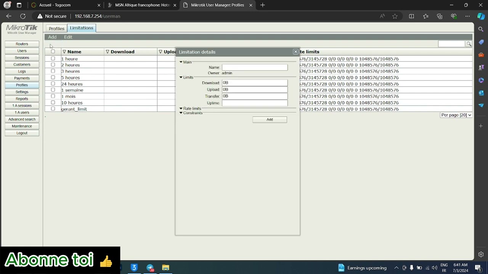Viewport: 488px width, 274px height.
Task: Click the Logout button
Action: click(22, 133)
